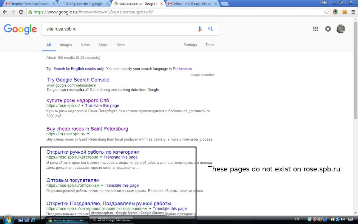Screen dimensions: 358x224
Task: Click the blue magnifier search button
Action: point(211,29)
